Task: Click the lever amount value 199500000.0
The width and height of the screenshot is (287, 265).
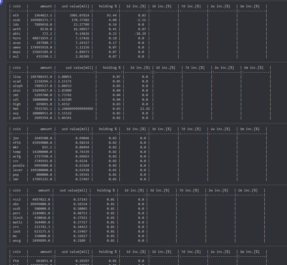Action: tap(41, 170)
